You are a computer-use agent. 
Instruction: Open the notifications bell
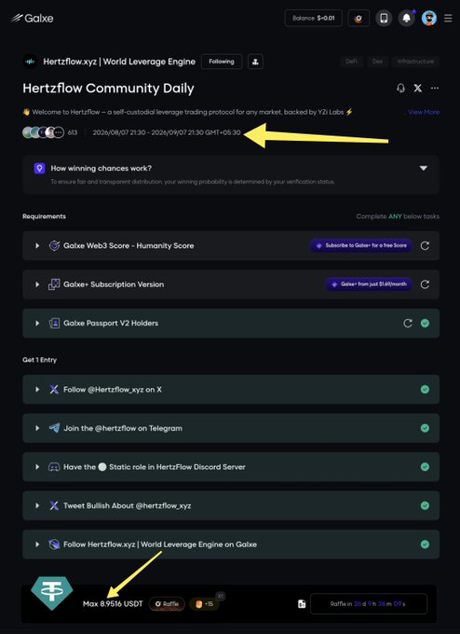click(x=407, y=19)
